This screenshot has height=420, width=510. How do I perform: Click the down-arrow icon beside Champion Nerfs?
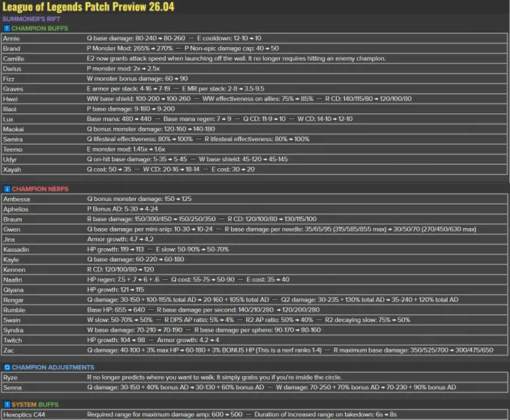[x=6, y=189]
